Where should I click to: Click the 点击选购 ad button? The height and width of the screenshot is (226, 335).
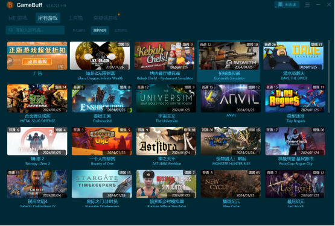[x=37, y=61]
